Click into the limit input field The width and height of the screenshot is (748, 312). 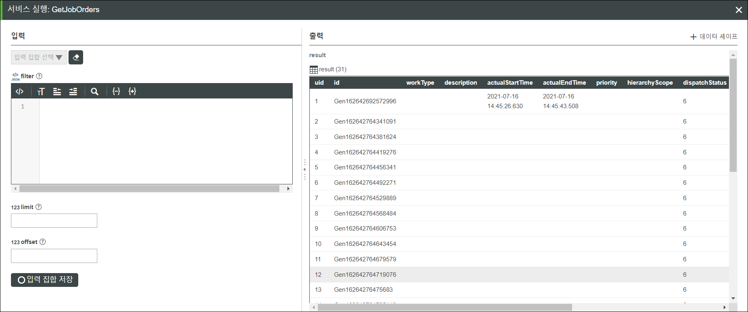point(54,221)
